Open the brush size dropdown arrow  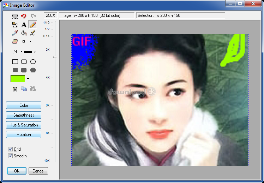click(x=30, y=41)
